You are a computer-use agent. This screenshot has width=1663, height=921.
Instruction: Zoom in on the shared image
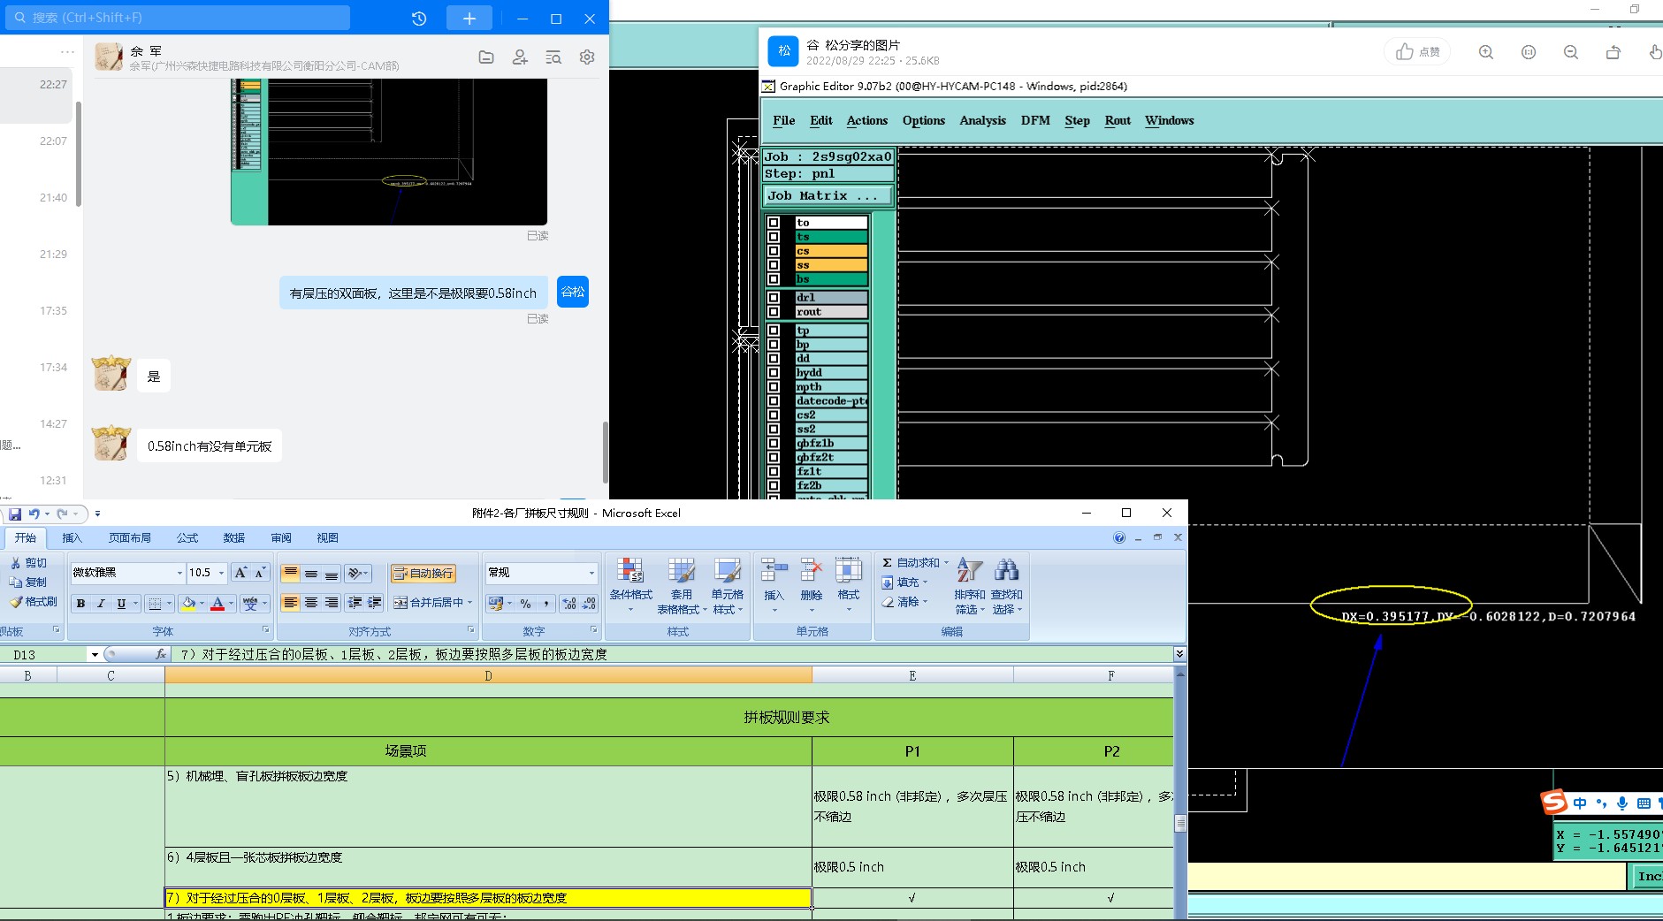coord(1486,52)
